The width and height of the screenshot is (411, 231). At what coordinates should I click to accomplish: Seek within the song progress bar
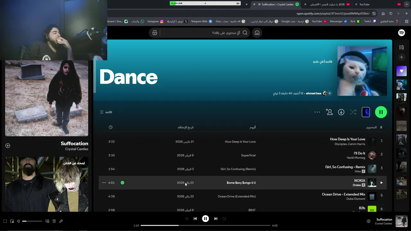pos(205,226)
